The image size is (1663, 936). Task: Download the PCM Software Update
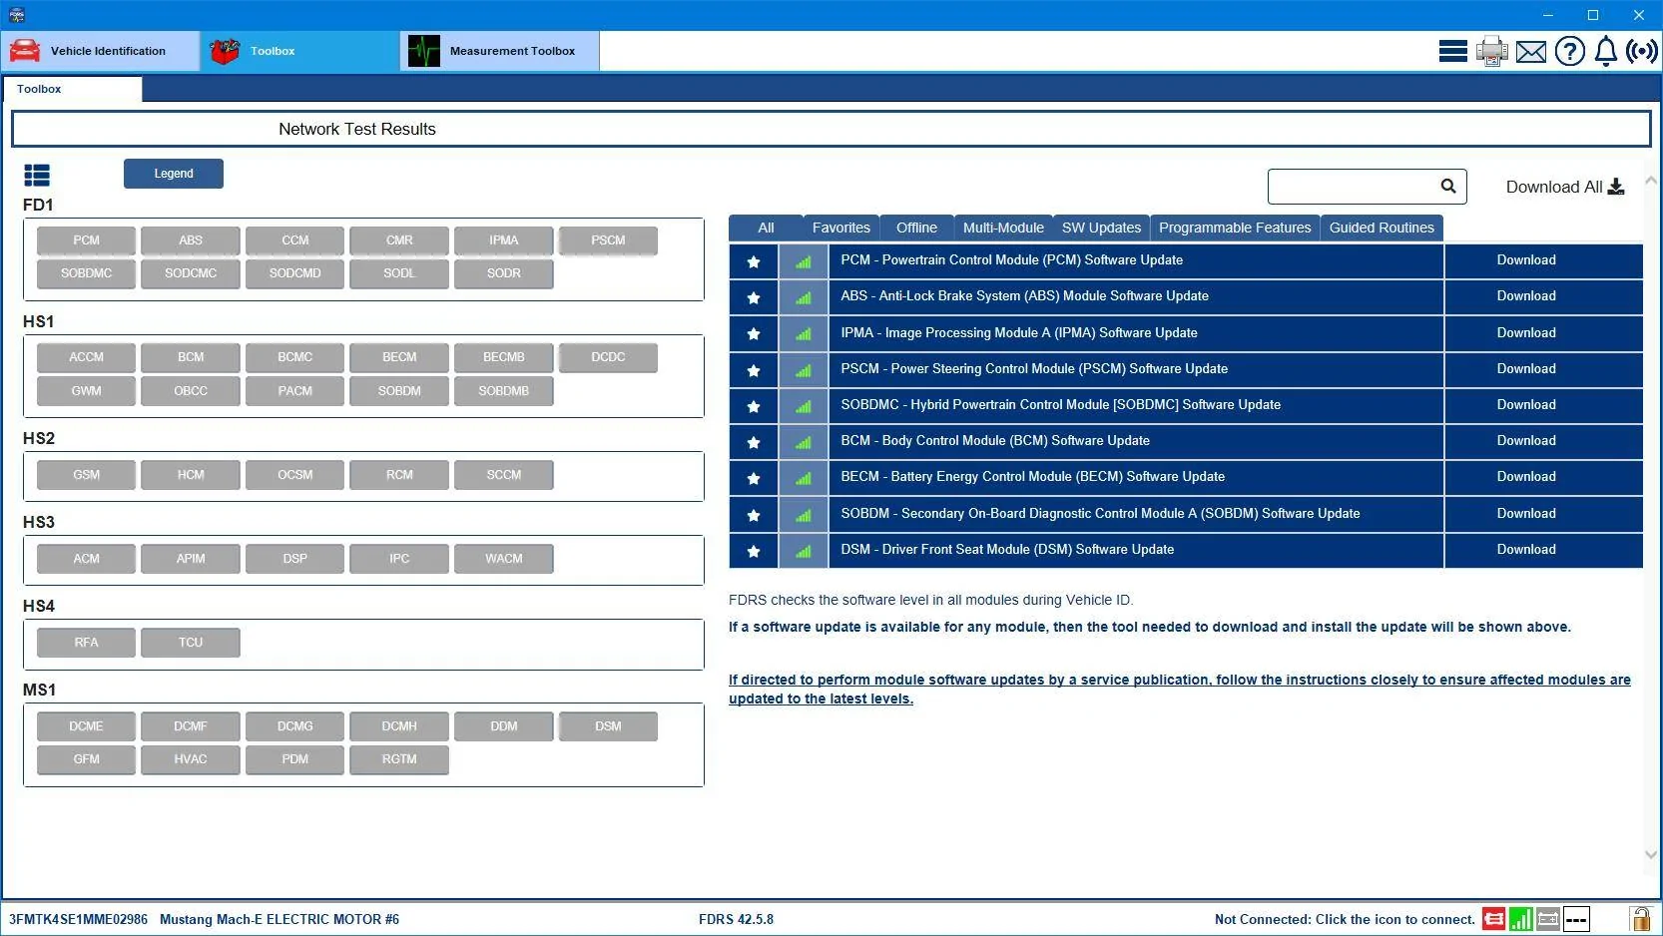pyautogui.click(x=1526, y=260)
